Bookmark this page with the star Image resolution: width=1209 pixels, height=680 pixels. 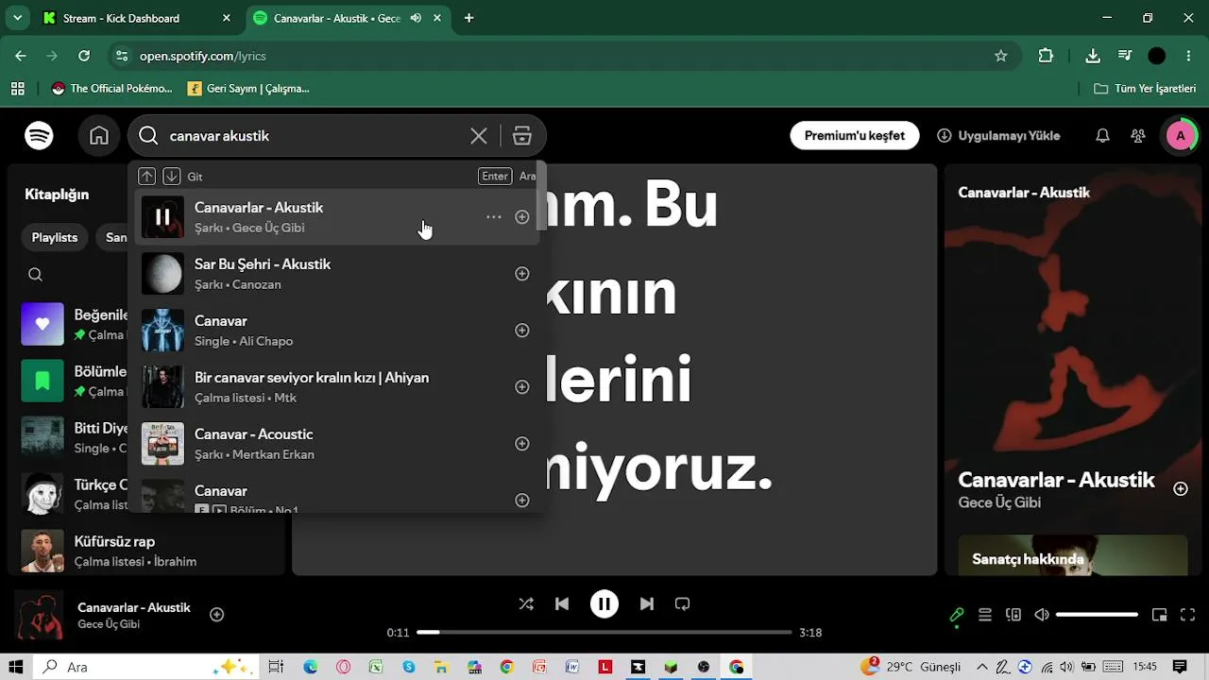click(x=1001, y=56)
